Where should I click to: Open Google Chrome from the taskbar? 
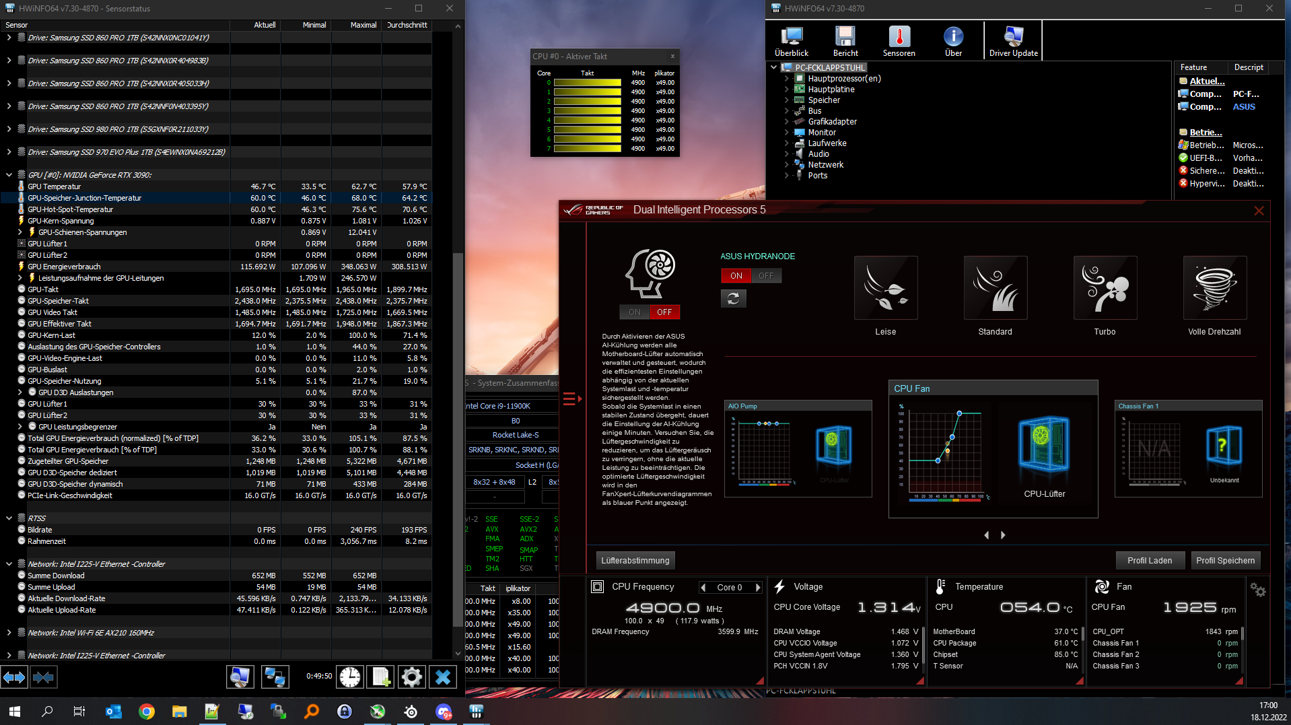(x=146, y=712)
